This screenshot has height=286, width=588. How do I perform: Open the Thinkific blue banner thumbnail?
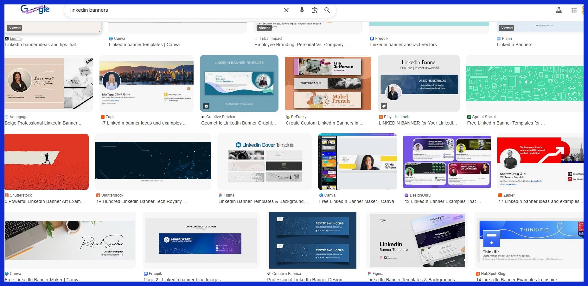(528, 240)
